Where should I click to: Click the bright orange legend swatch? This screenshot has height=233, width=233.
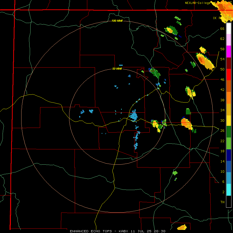(229, 98)
